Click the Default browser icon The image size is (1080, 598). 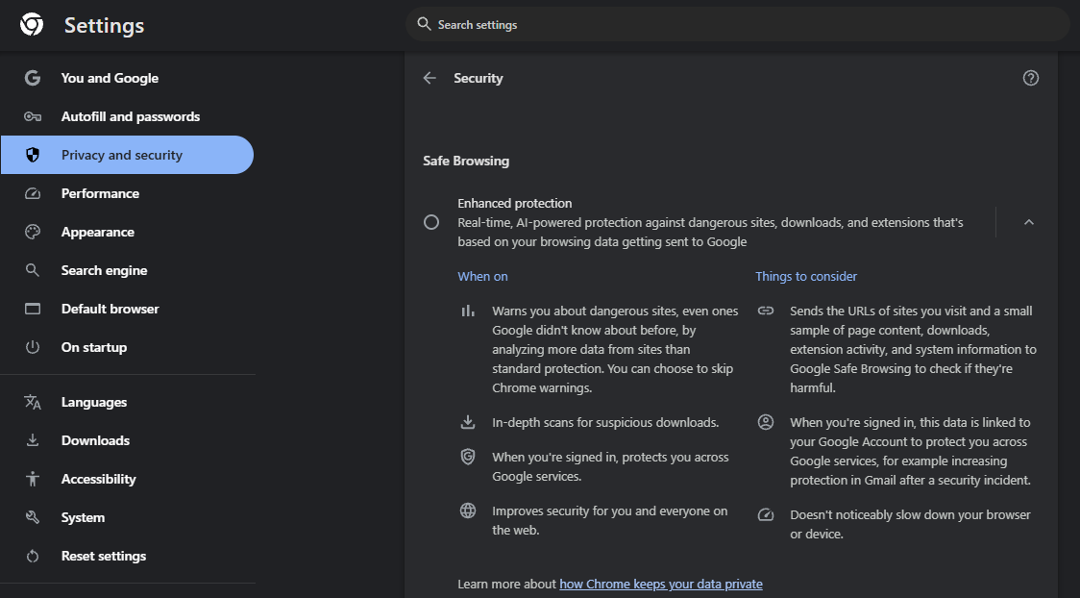point(32,309)
